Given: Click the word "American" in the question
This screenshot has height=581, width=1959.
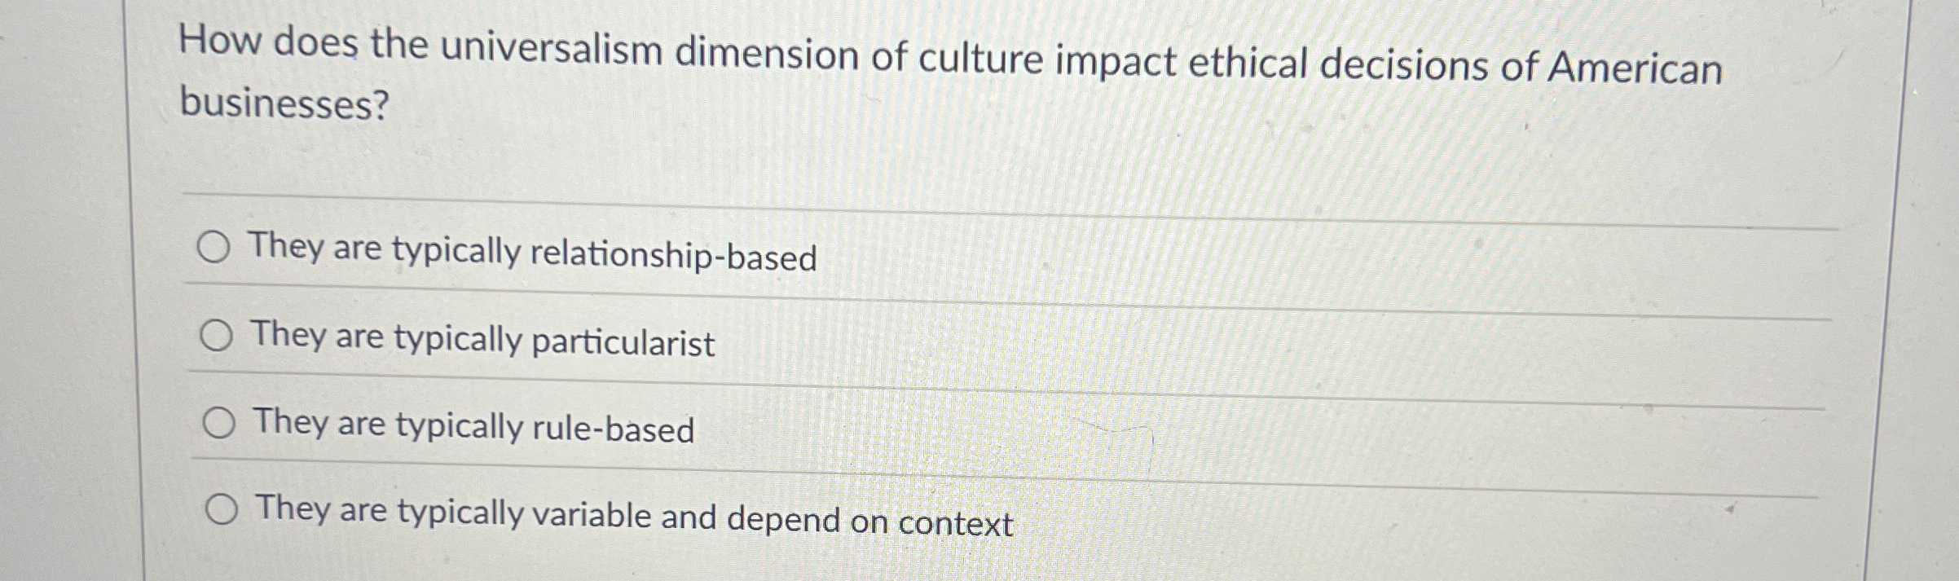Looking at the screenshot, I should pos(1635,68).
